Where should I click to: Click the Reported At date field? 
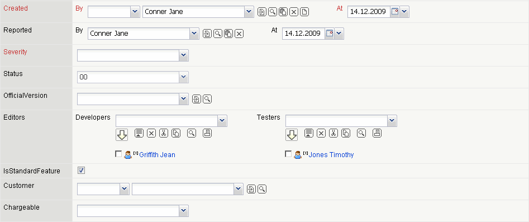click(303, 34)
